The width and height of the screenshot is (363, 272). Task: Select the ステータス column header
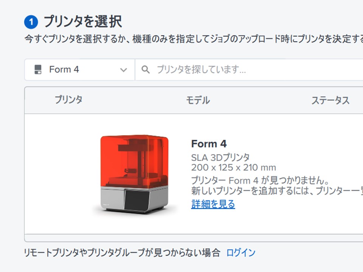330,100
